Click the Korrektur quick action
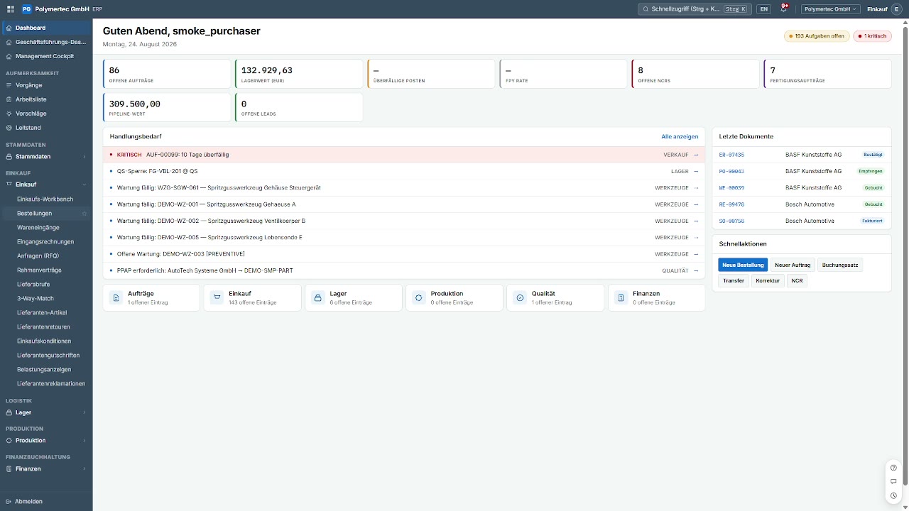This screenshot has width=909, height=511. 768,280
